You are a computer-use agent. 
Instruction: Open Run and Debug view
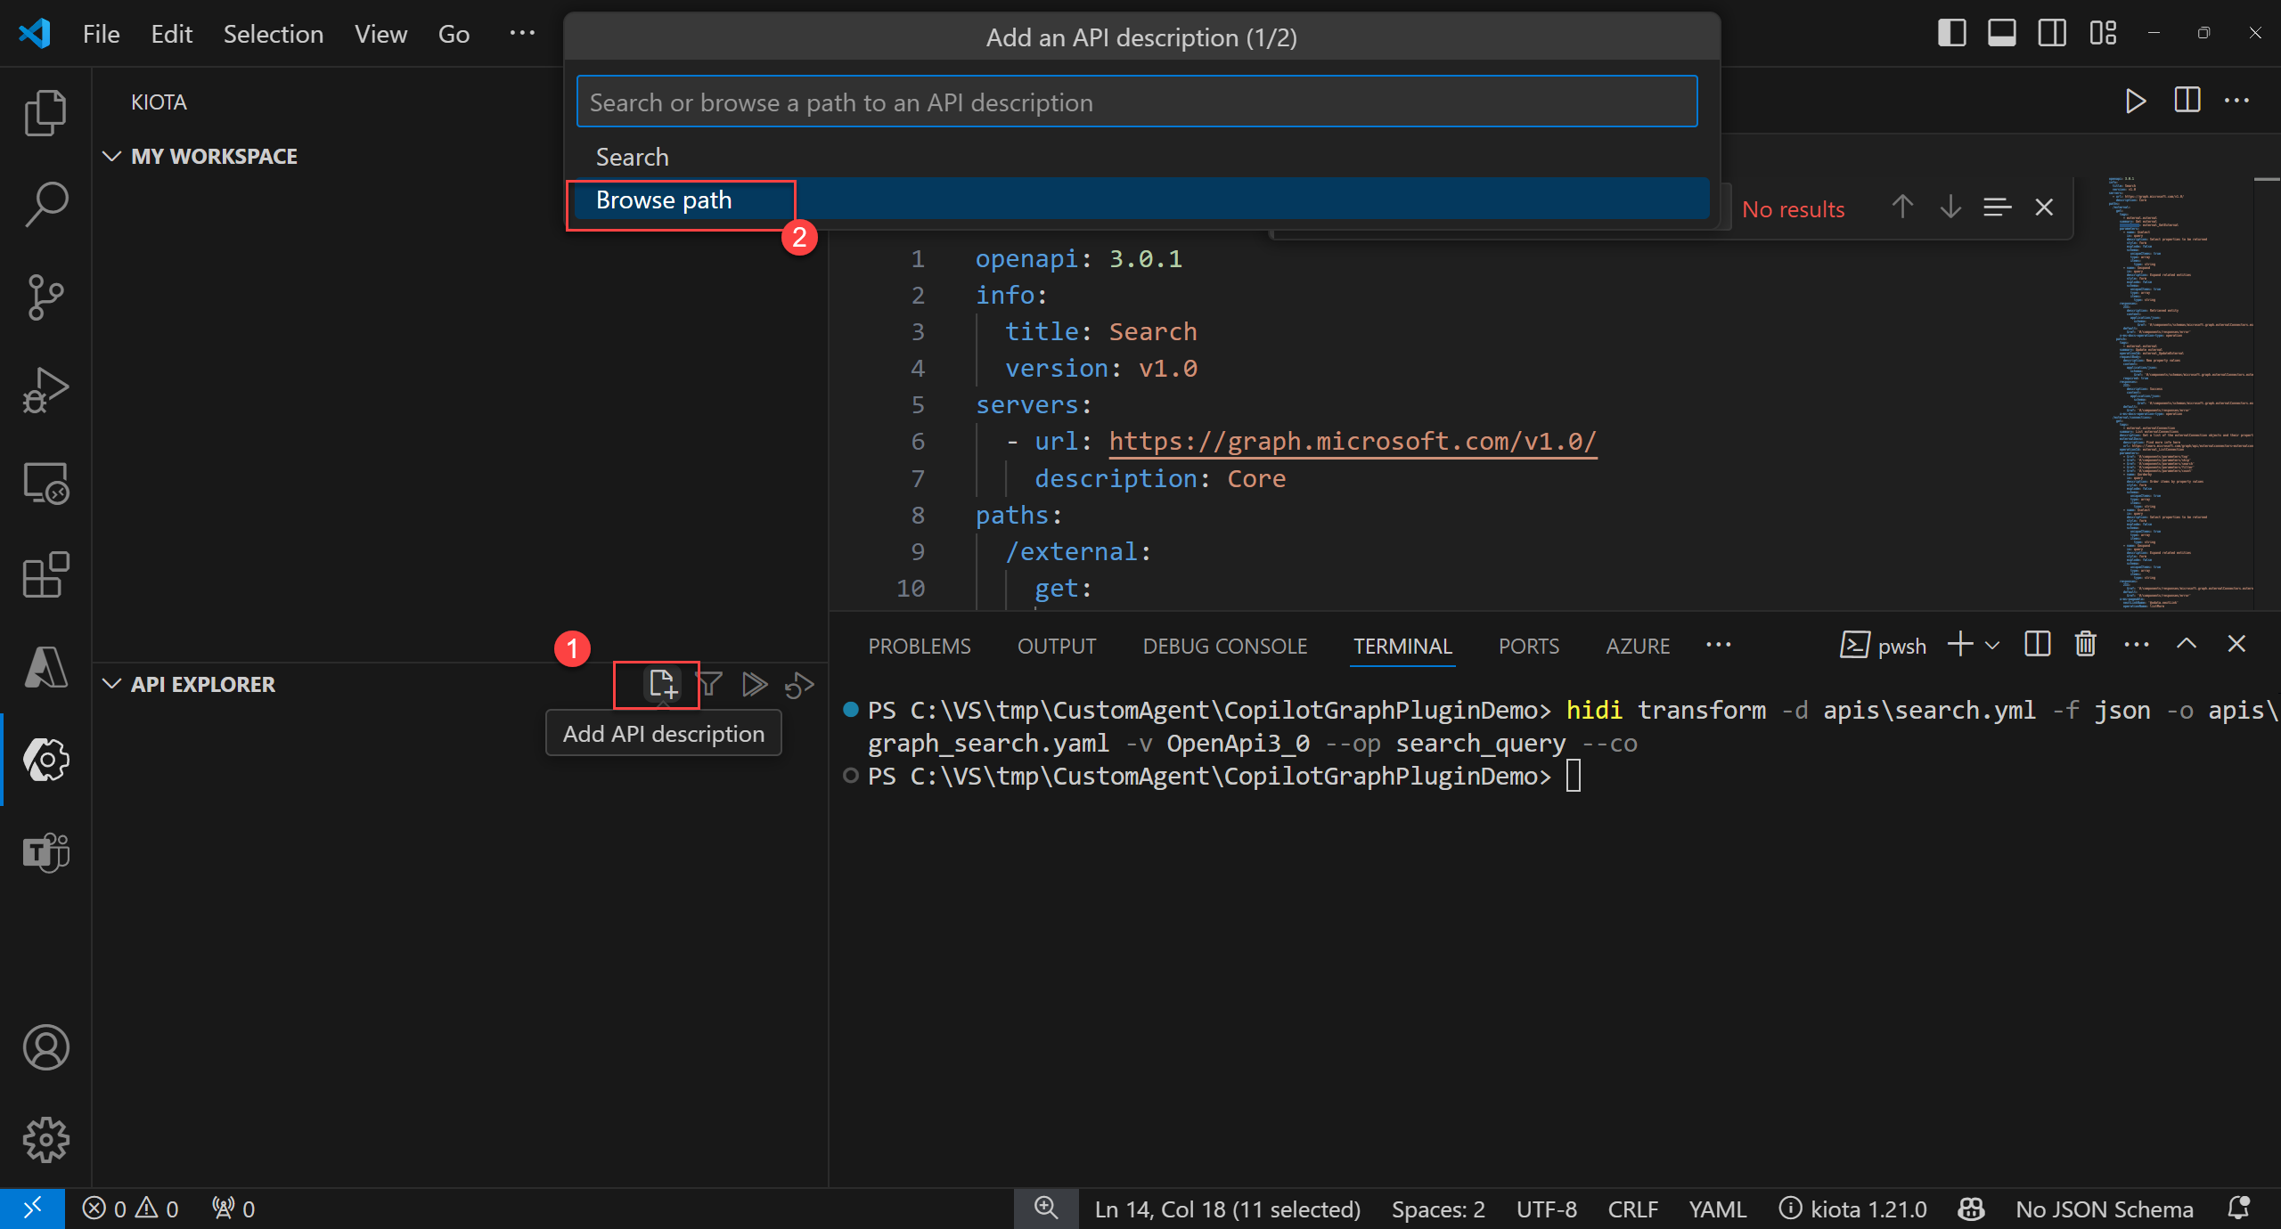coord(45,390)
